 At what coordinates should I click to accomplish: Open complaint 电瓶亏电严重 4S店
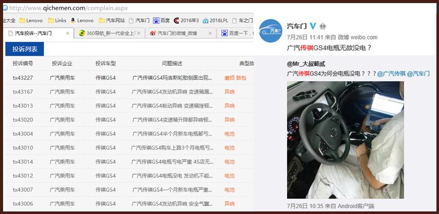tap(172, 162)
